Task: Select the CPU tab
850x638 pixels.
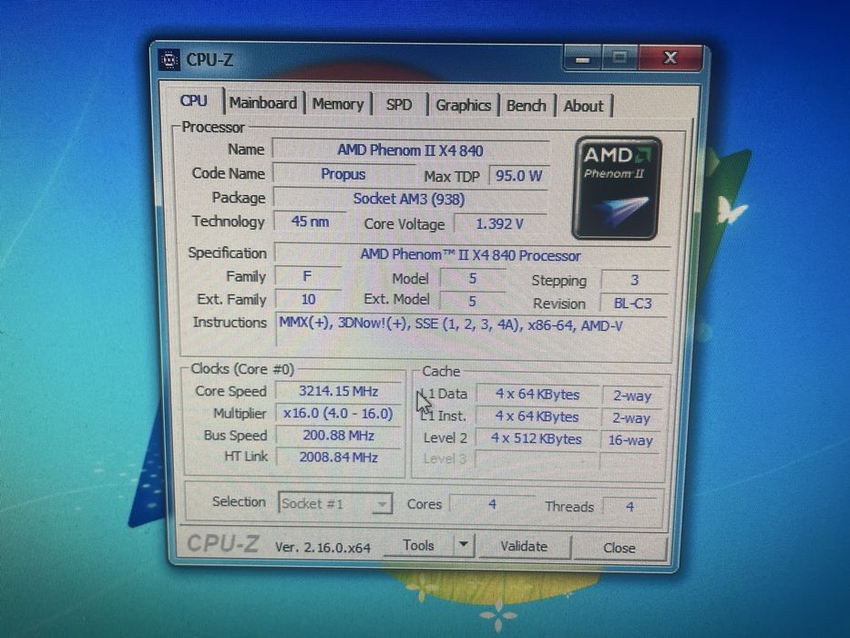Action: click(193, 101)
